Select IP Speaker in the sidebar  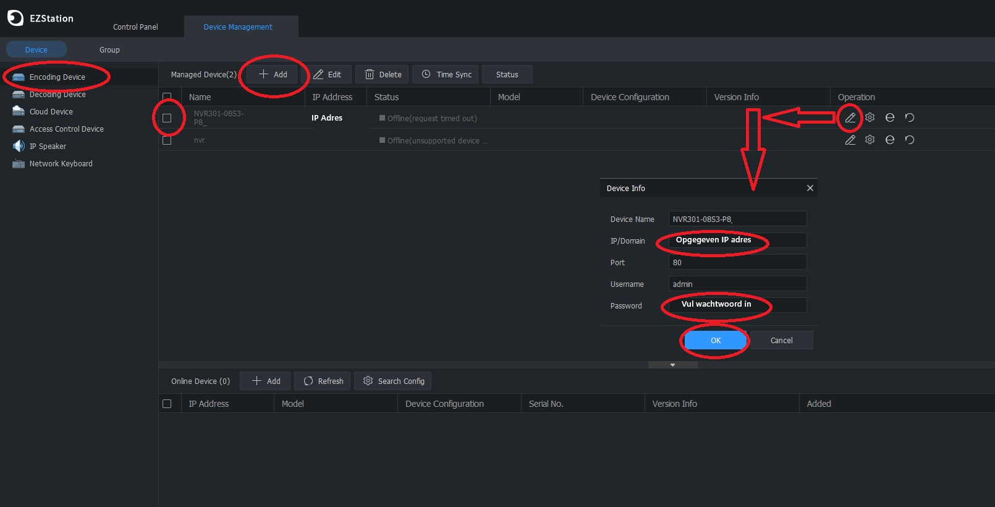[x=48, y=147]
